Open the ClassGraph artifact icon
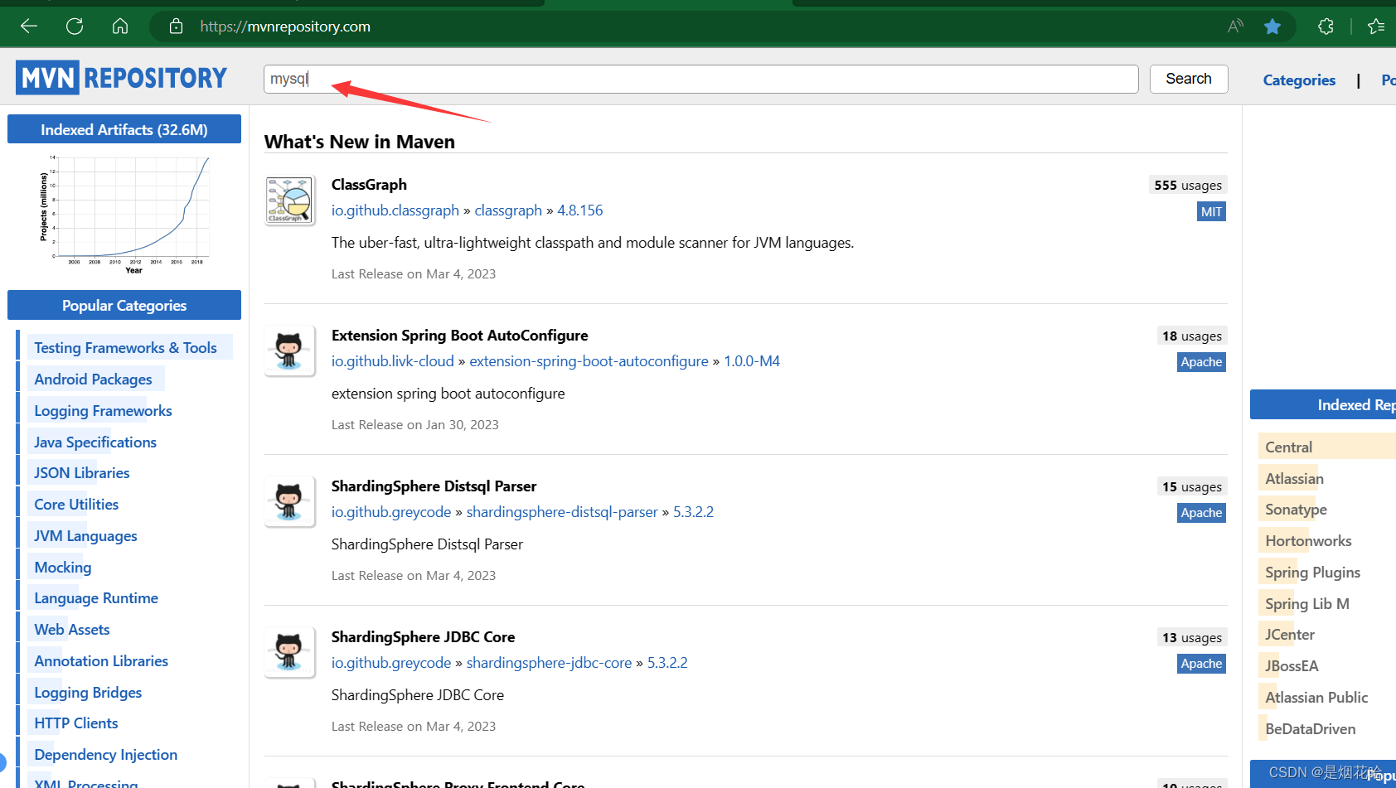The image size is (1396, 788). (x=289, y=201)
